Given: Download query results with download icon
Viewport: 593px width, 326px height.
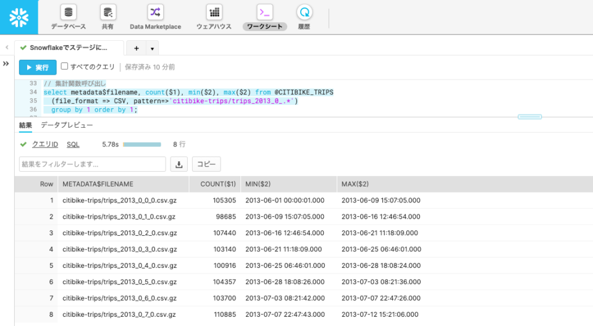Looking at the screenshot, I should 179,164.
